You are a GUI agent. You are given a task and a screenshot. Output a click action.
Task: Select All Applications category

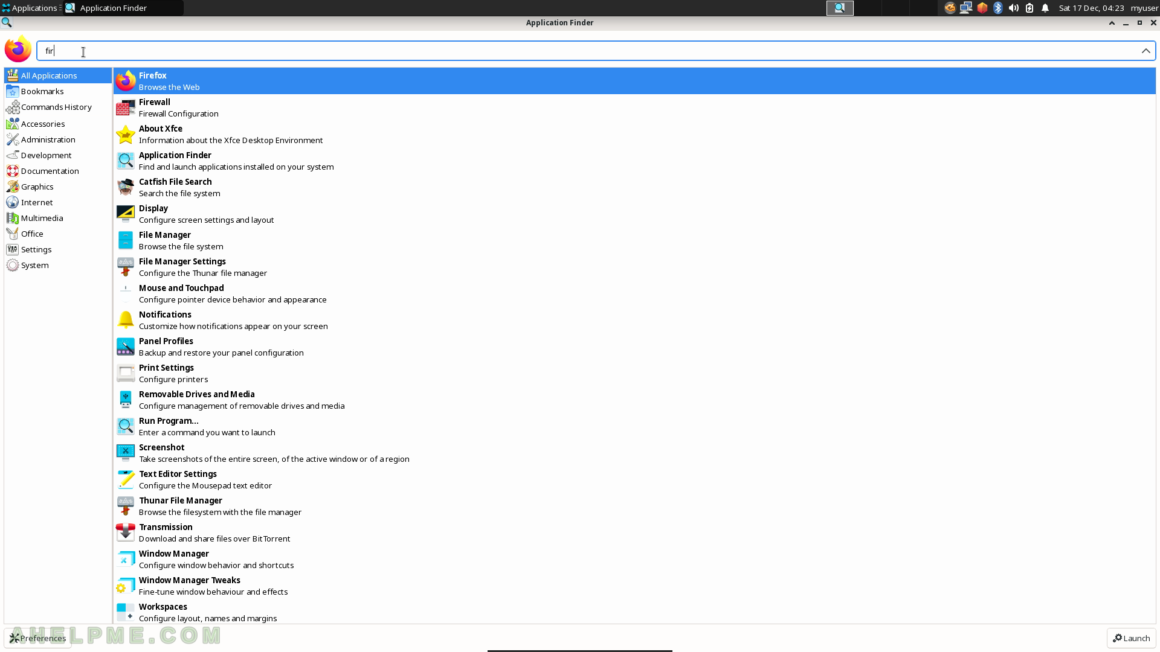(58, 75)
